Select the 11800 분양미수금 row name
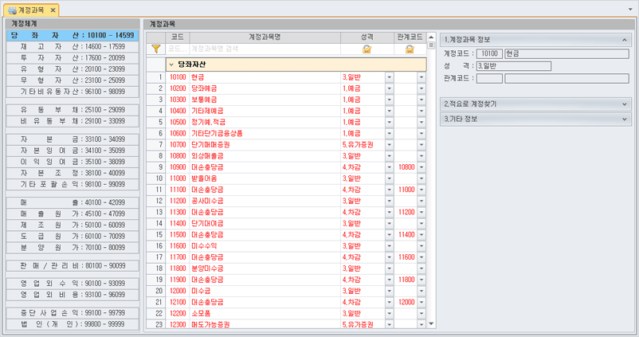This screenshot has height=337, width=639. [207, 268]
